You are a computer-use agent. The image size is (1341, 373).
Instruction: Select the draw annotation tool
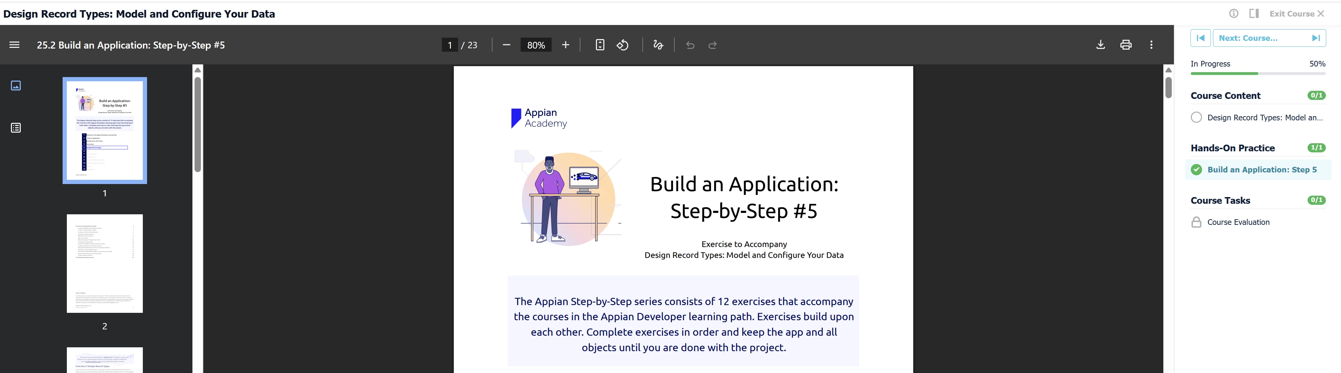point(658,45)
